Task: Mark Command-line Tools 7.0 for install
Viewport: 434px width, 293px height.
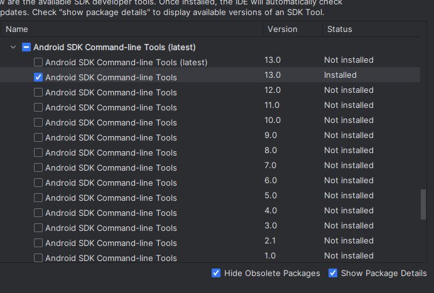Action: (38, 168)
